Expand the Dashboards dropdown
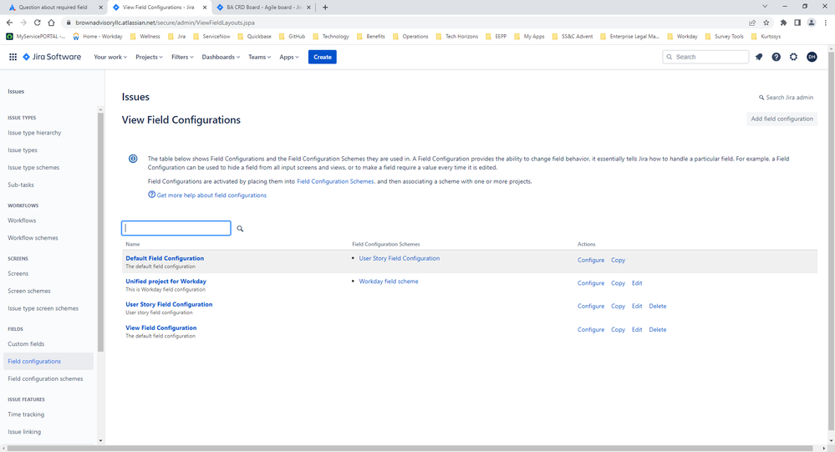The height and width of the screenshot is (452, 835). pyautogui.click(x=221, y=57)
